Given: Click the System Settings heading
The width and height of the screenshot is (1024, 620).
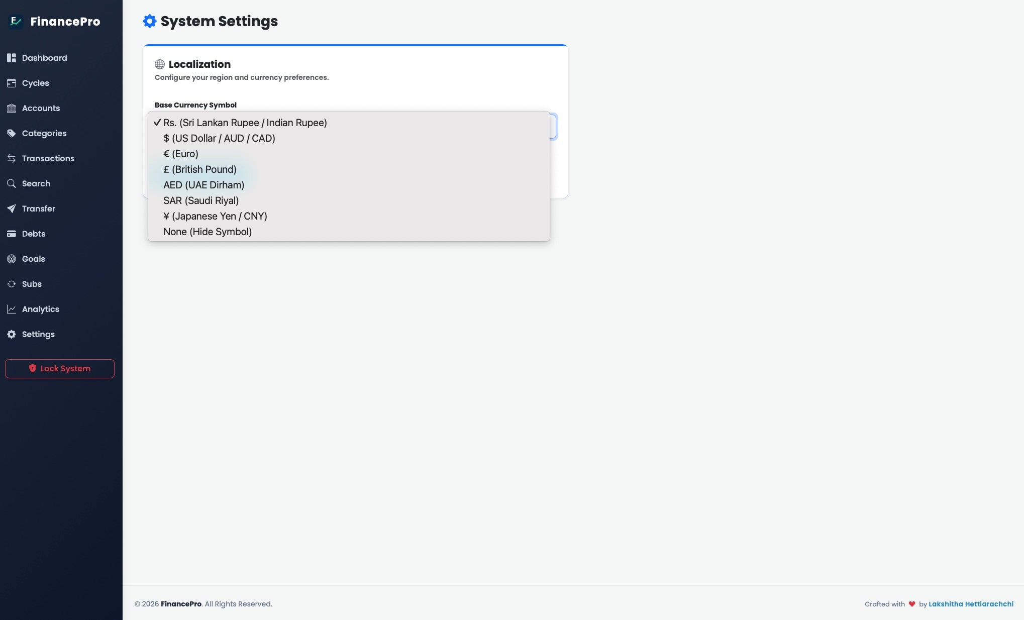Looking at the screenshot, I should (219, 21).
